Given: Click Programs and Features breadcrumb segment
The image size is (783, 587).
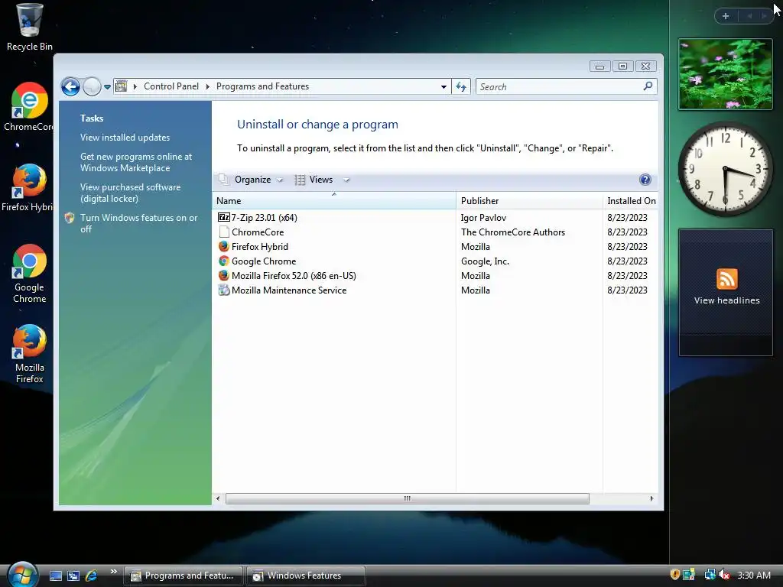Looking at the screenshot, I should [x=263, y=86].
